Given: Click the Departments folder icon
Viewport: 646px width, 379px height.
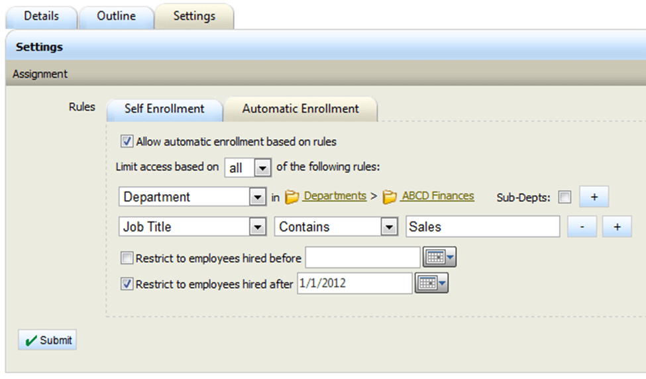Looking at the screenshot, I should coord(292,197).
